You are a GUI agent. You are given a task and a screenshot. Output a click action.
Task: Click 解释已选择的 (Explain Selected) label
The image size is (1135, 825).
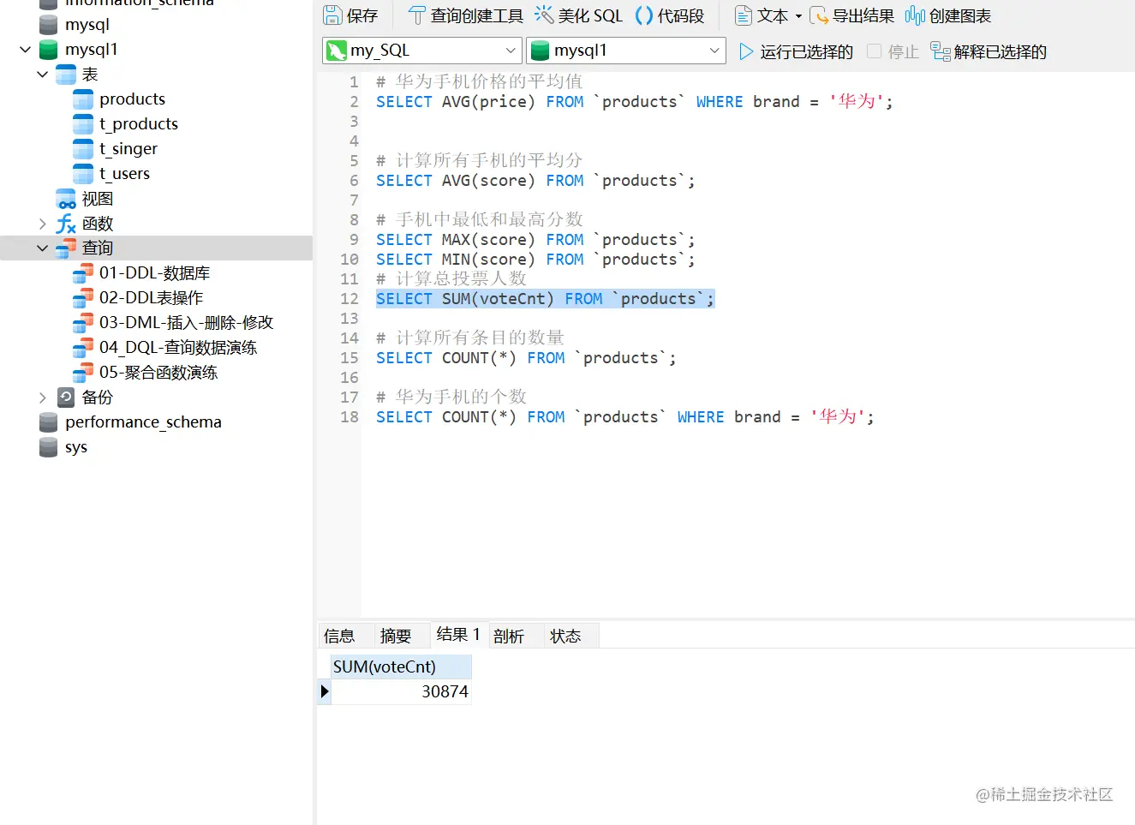pos(1001,52)
